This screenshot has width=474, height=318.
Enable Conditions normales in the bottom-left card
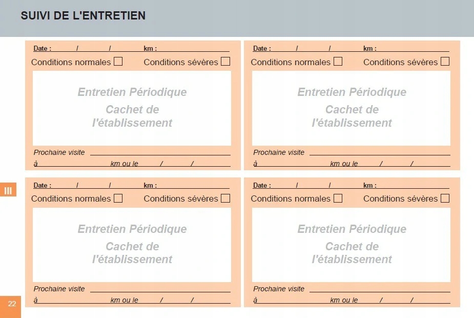click(x=118, y=198)
